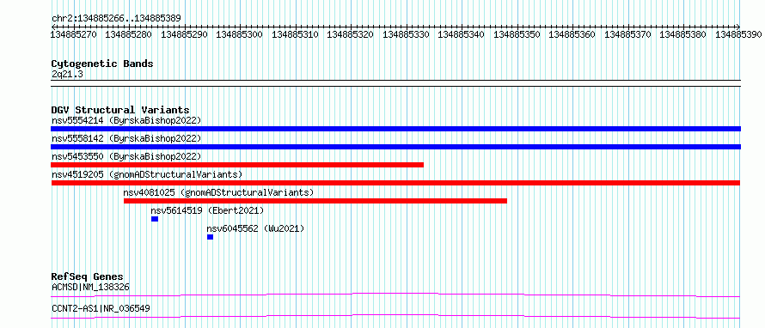The width and height of the screenshot is (765, 328).
Task: Select the CCNT2-AS1 magenta gene track line
Action: [395, 316]
